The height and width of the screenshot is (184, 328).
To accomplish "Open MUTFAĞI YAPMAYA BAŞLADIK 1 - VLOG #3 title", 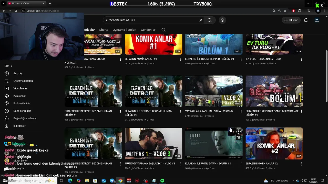I will pos(150,164).
